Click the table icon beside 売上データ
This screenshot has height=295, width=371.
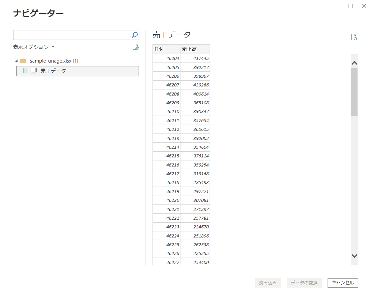coord(34,71)
